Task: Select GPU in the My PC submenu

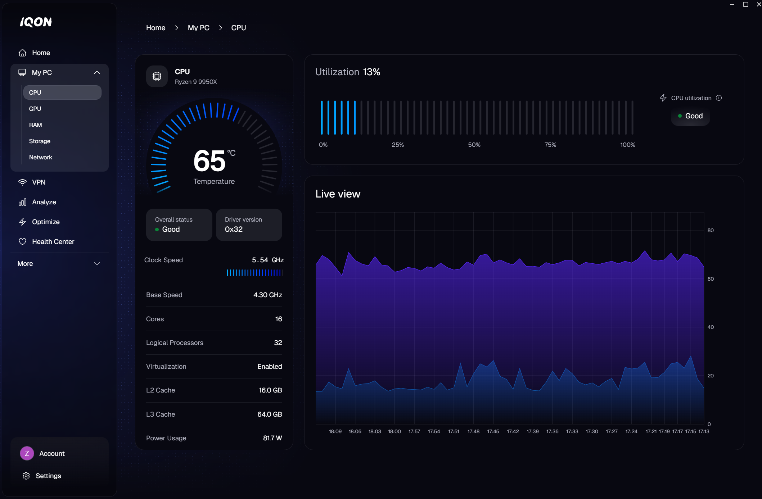Action: point(35,109)
